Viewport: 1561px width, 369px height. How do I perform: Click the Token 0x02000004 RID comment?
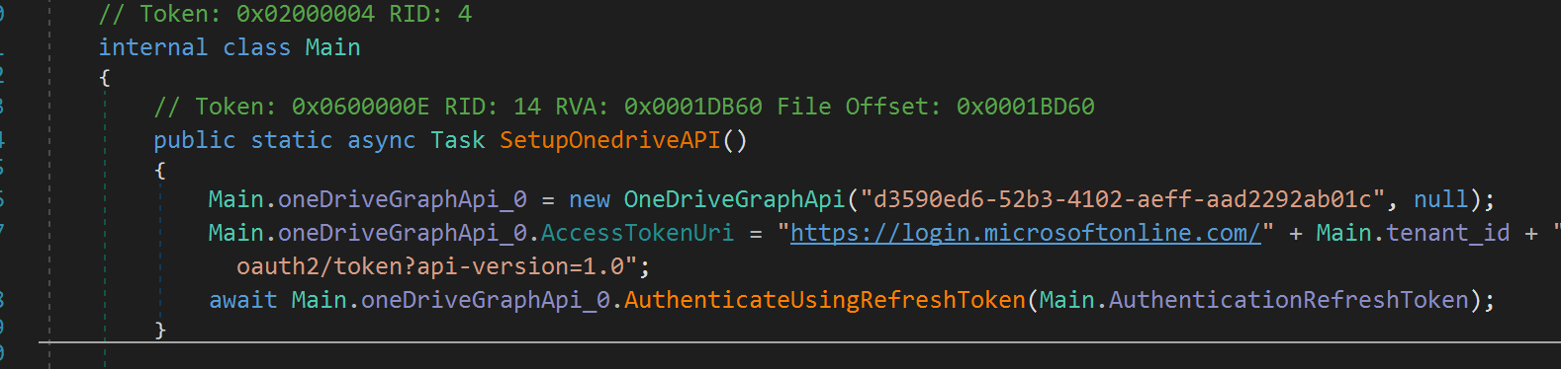point(285,14)
